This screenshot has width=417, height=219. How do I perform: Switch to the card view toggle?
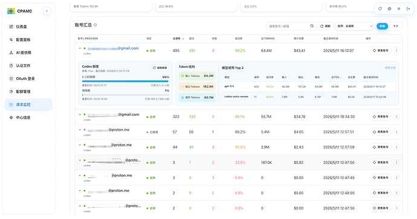click(395, 26)
